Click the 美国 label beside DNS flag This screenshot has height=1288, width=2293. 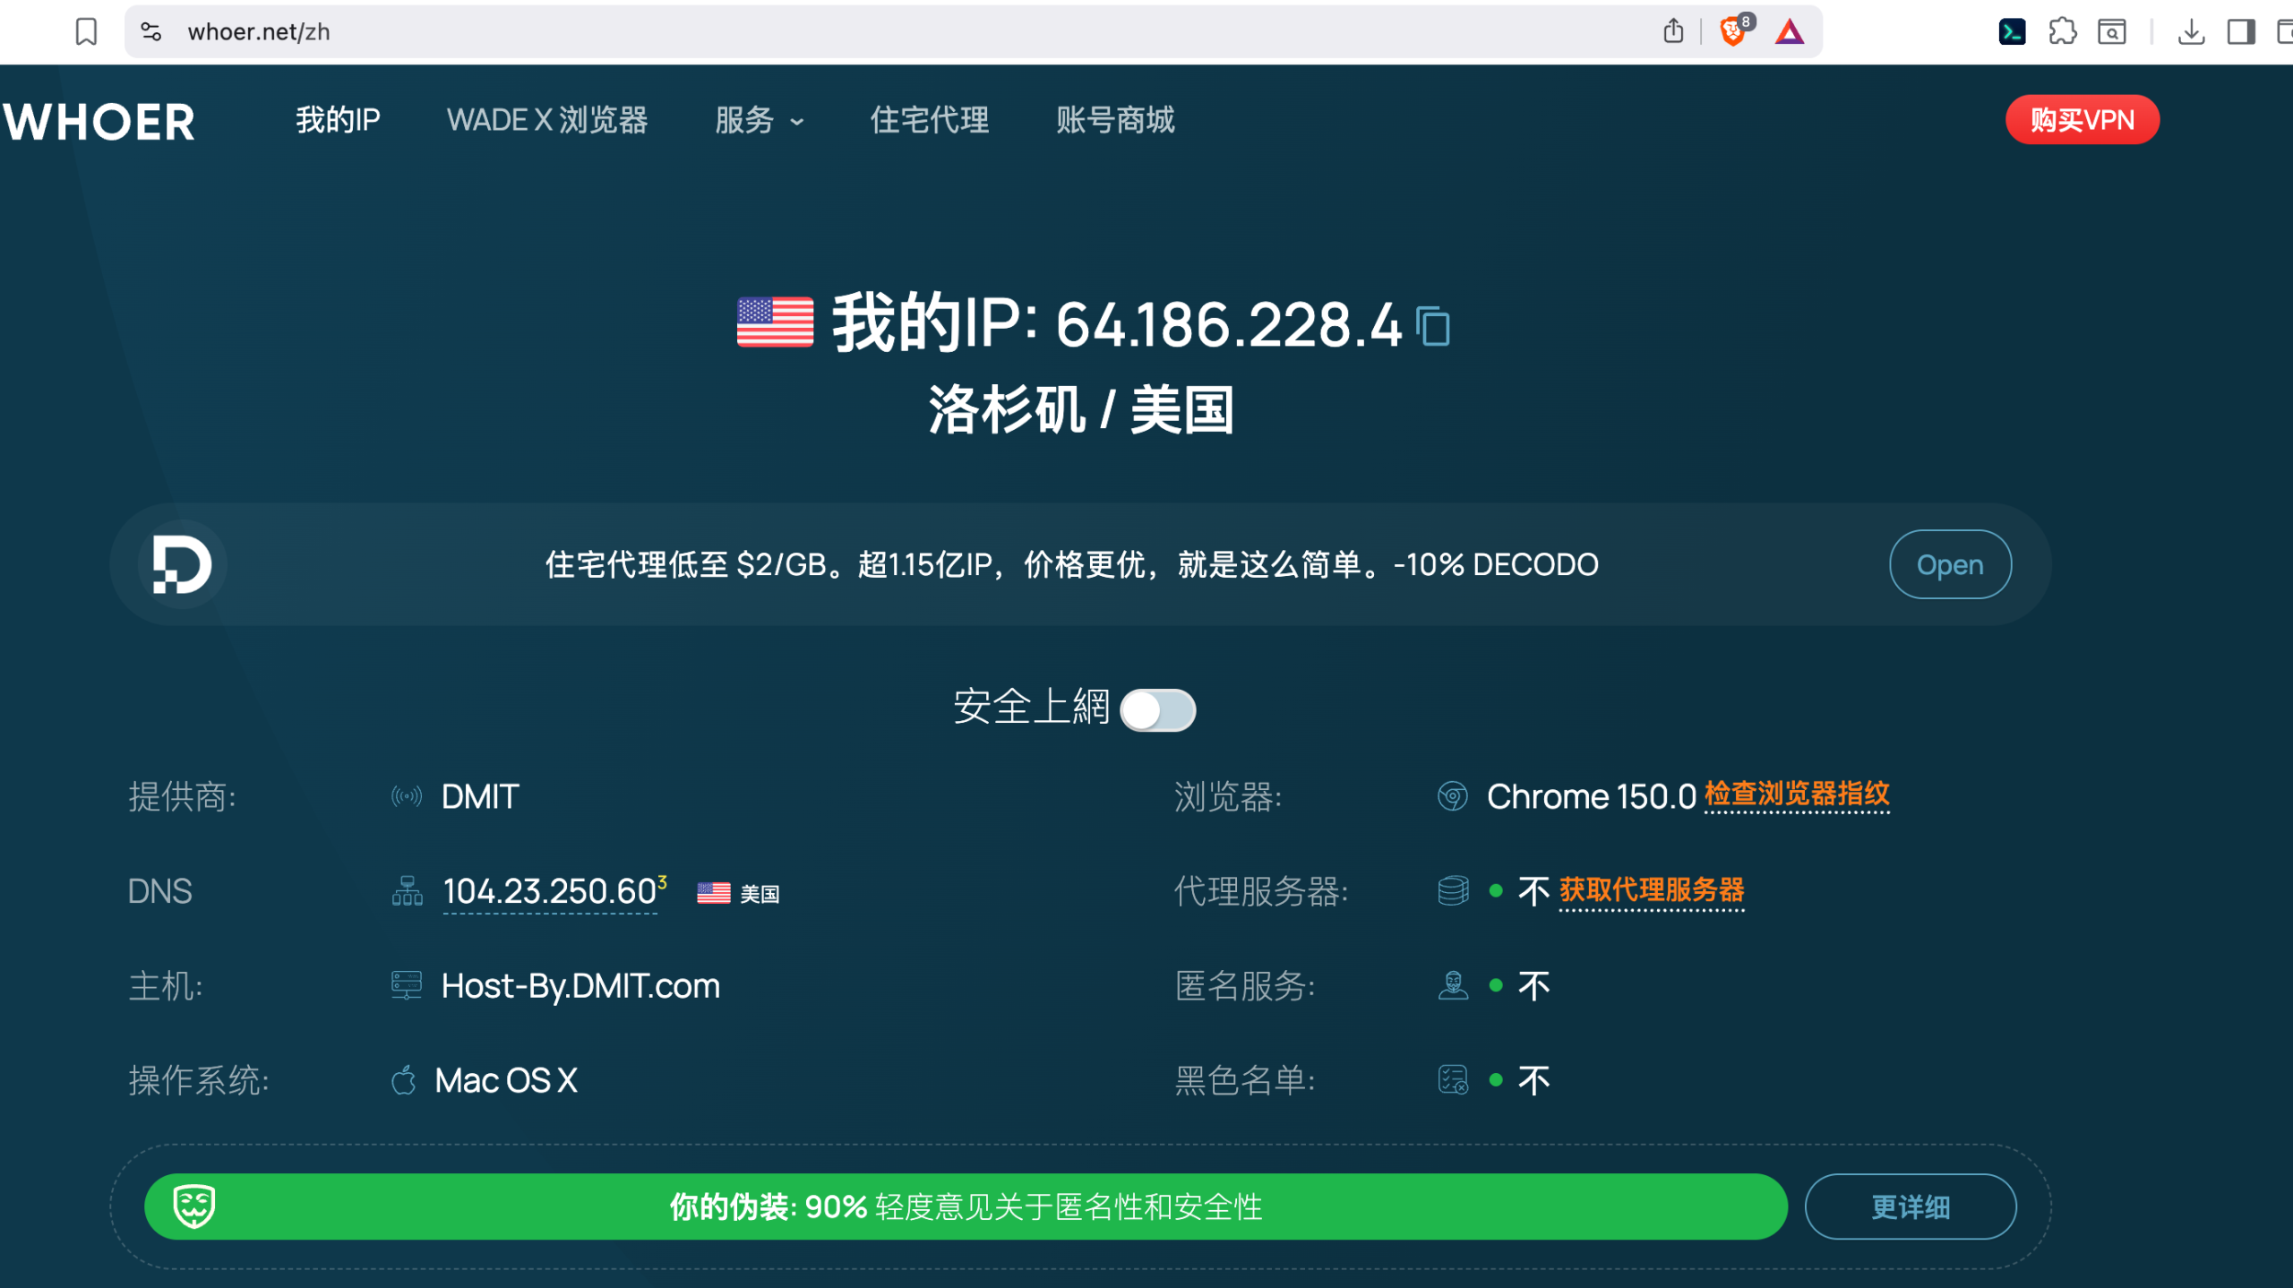coord(760,894)
